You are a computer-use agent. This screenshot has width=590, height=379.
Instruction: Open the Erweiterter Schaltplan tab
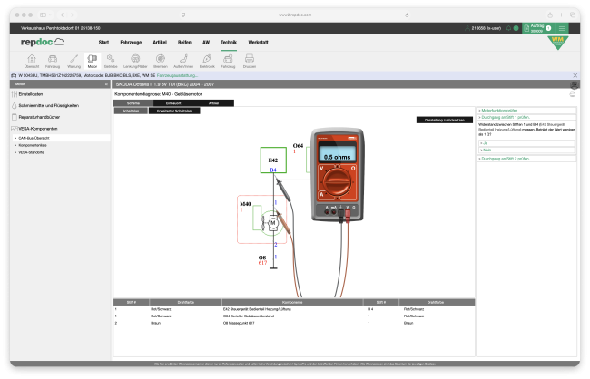coord(173,111)
